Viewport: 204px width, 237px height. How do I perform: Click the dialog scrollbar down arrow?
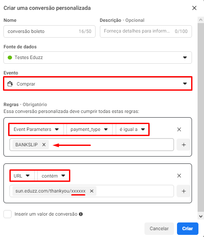pyautogui.click(x=201, y=216)
